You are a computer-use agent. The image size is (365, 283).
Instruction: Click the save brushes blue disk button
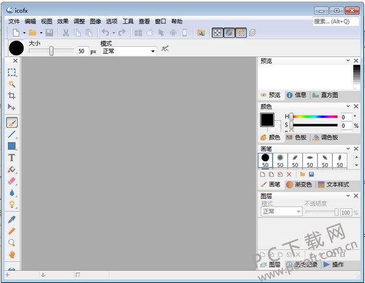(x=311, y=174)
